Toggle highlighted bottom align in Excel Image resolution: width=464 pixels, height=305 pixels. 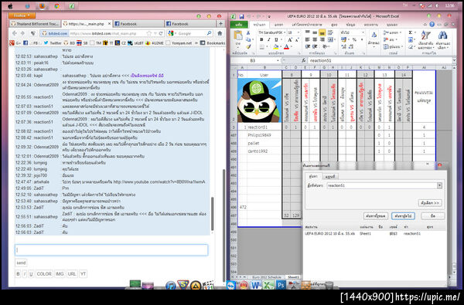322,32
